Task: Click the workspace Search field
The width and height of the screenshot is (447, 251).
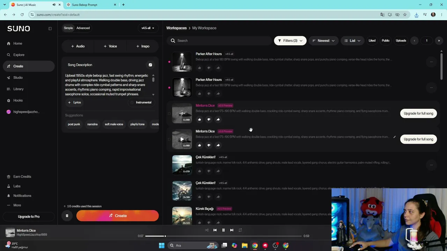Action: point(219,41)
